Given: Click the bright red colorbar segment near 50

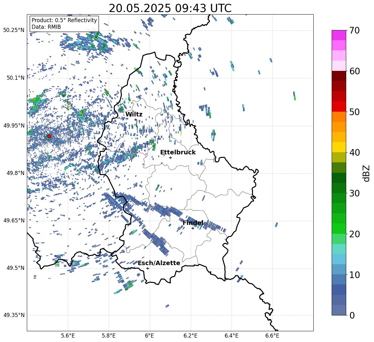Looking at the screenshot, I should 339,107.
